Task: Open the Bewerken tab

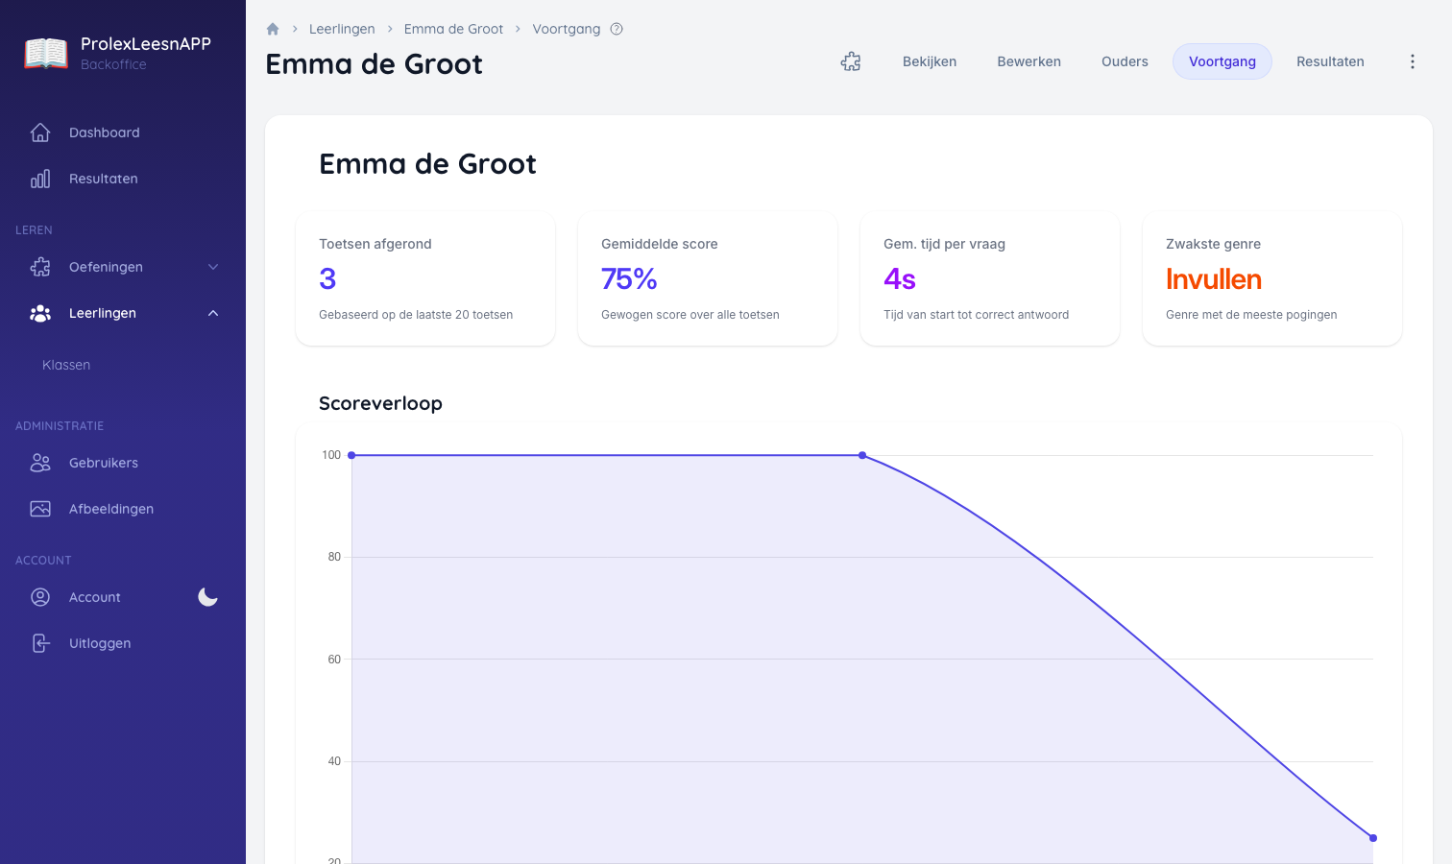Action: [x=1028, y=61]
